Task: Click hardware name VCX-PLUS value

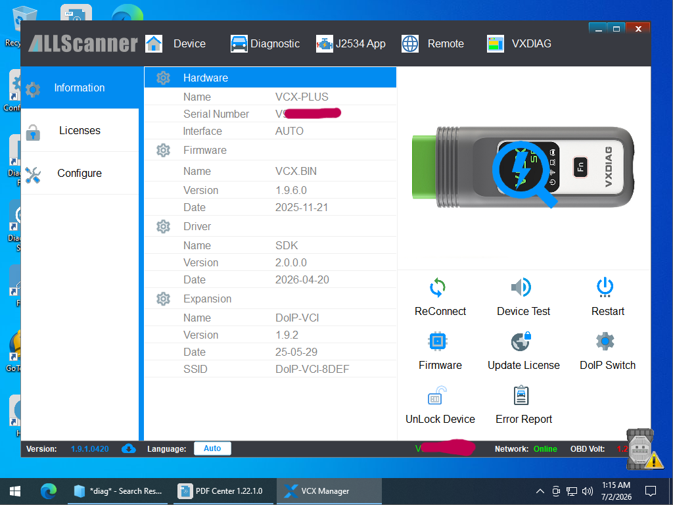Action: (302, 97)
